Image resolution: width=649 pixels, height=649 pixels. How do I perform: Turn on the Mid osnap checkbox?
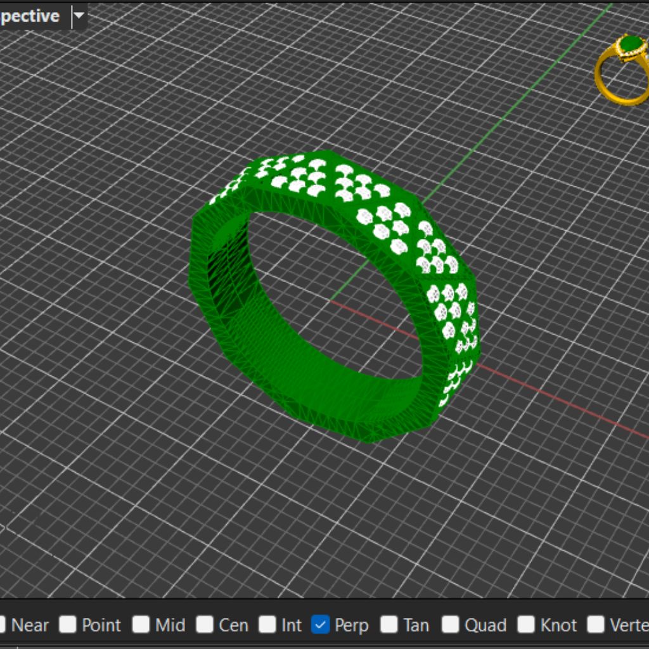(x=141, y=625)
